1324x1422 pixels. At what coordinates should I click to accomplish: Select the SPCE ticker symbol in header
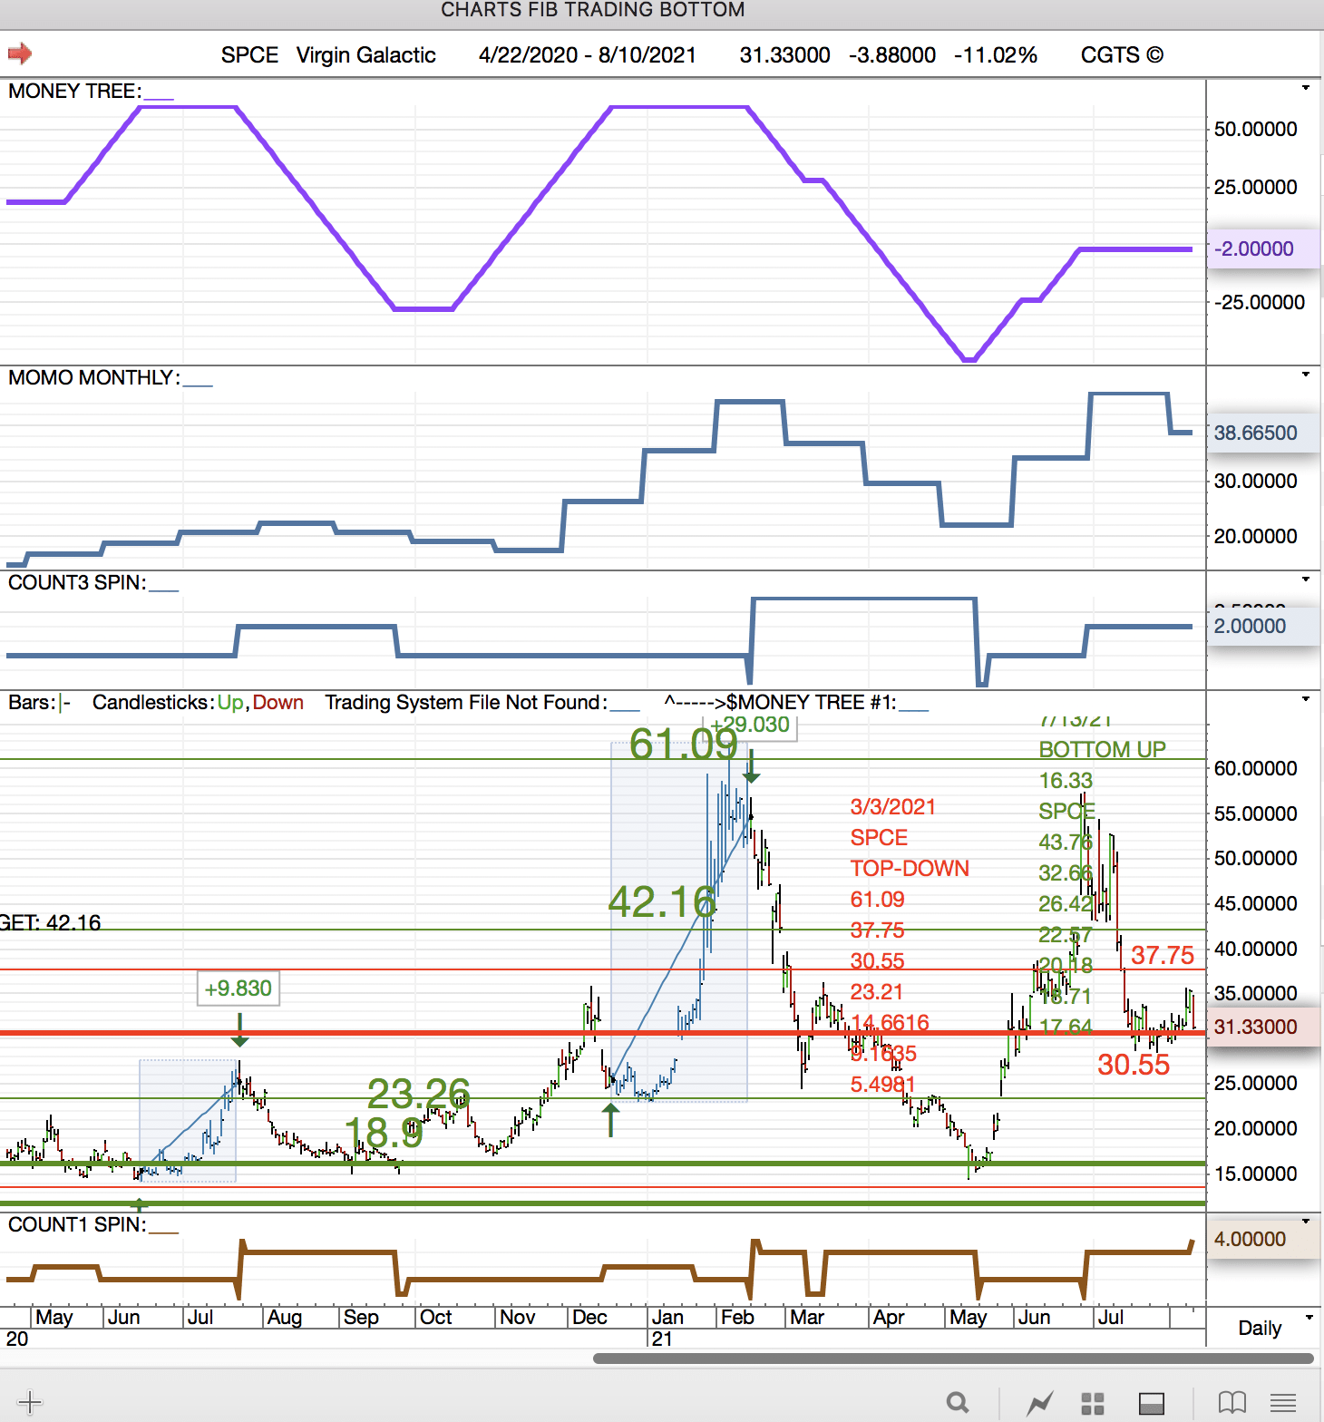tap(249, 55)
